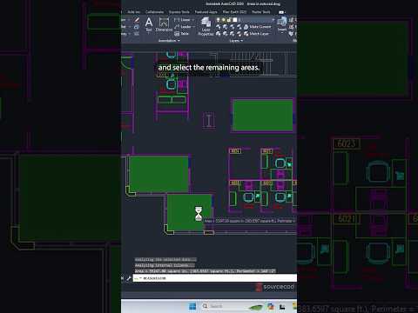
Task: Click the layer Unlock icon
Action: click(239, 34)
